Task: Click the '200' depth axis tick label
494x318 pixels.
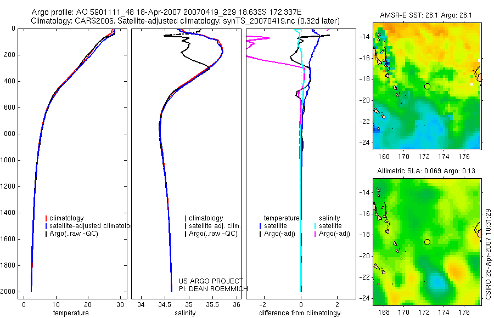Action: [x=9, y=55]
